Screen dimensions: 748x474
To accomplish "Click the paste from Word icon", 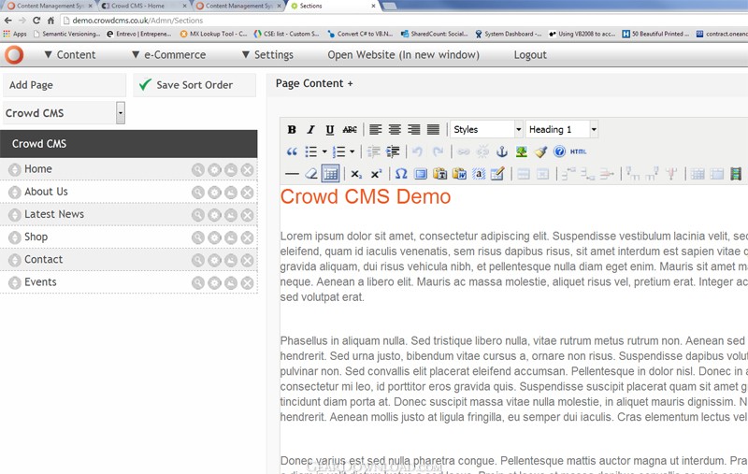I will click(459, 174).
